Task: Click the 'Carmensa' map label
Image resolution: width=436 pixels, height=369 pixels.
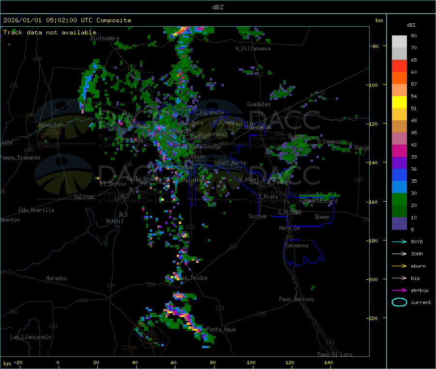Action: [x=296, y=245]
